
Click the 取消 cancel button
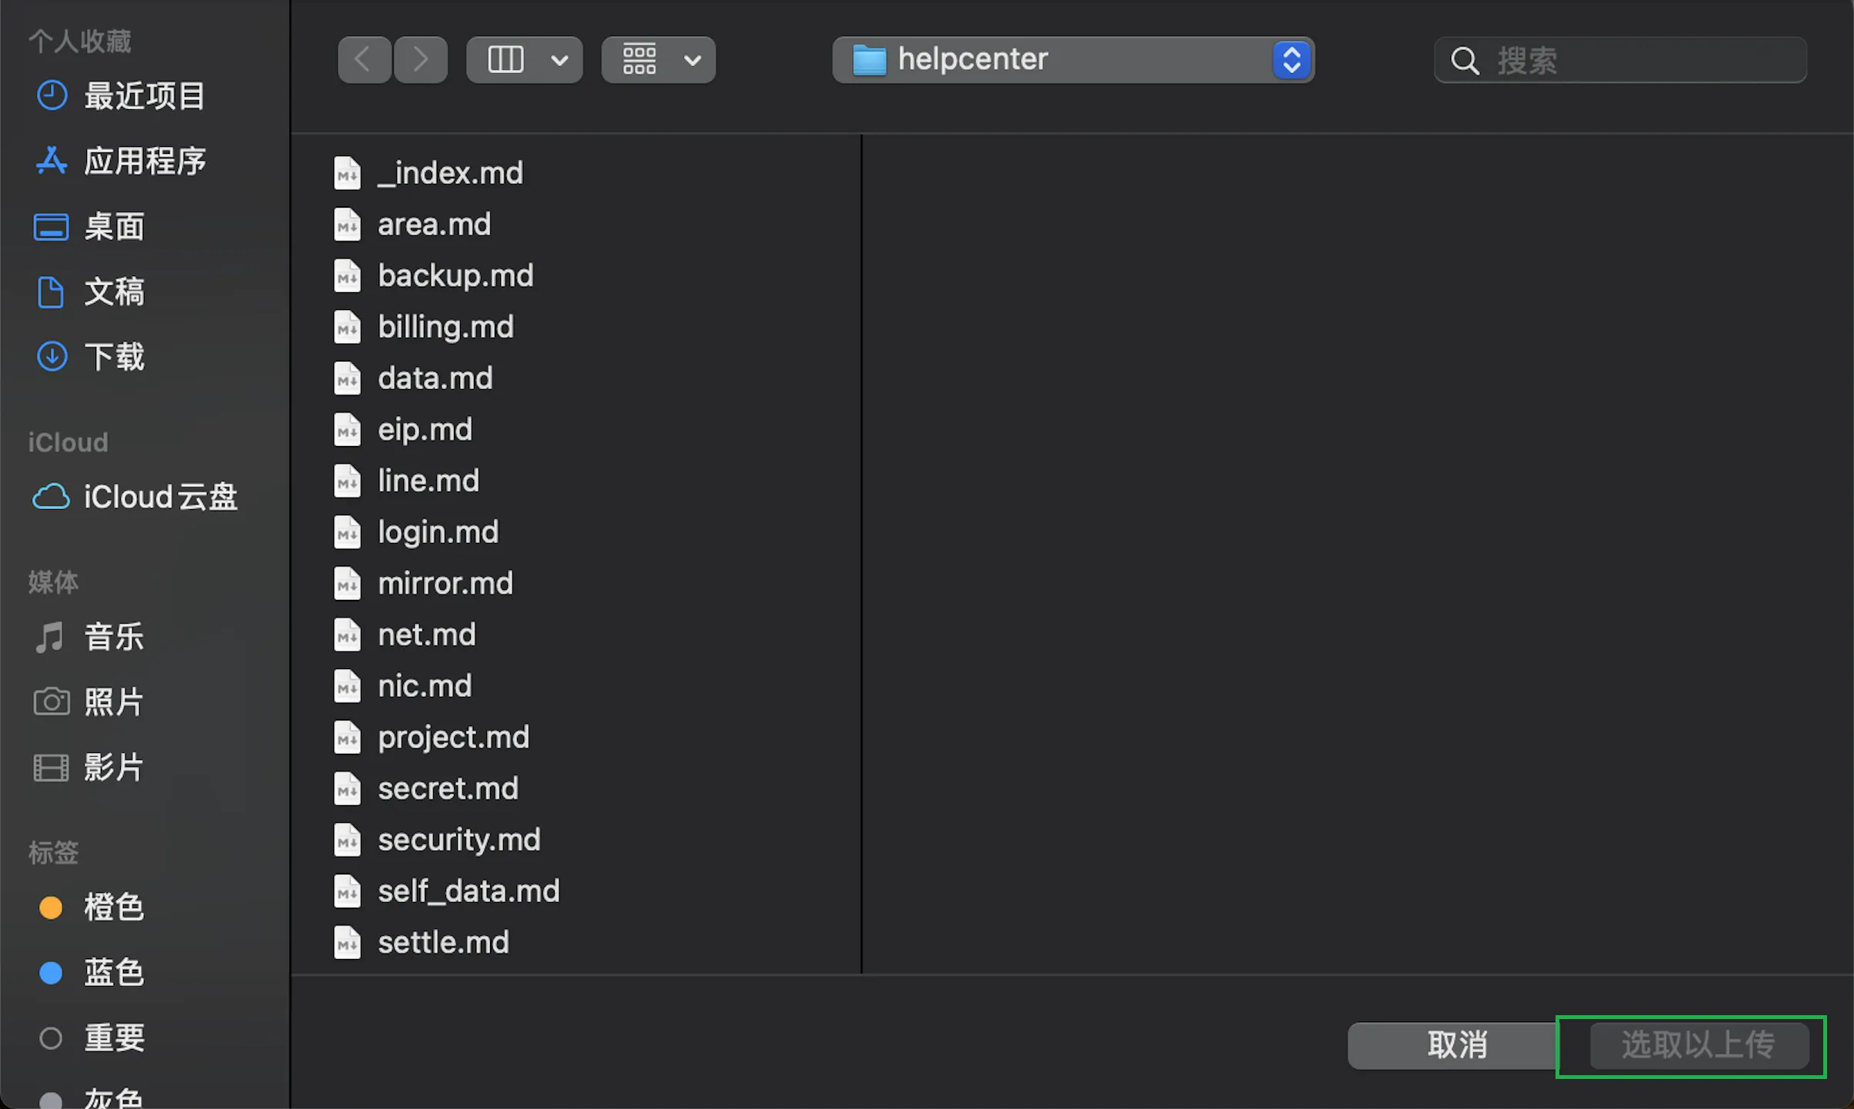[1456, 1045]
